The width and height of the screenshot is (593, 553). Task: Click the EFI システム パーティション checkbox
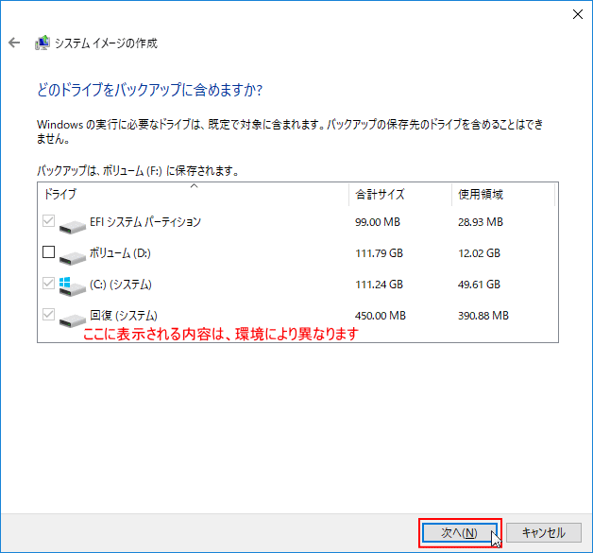(48, 220)
